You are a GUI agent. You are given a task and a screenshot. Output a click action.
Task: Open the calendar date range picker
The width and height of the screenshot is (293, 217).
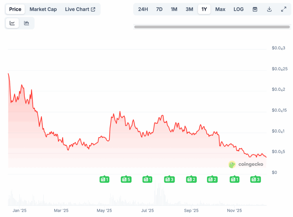[x=255, y=9]
